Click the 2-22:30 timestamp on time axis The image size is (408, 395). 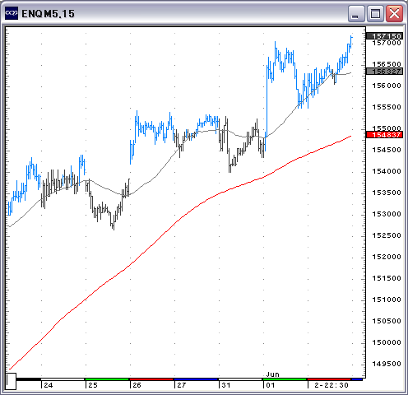[x=331, y=385]
